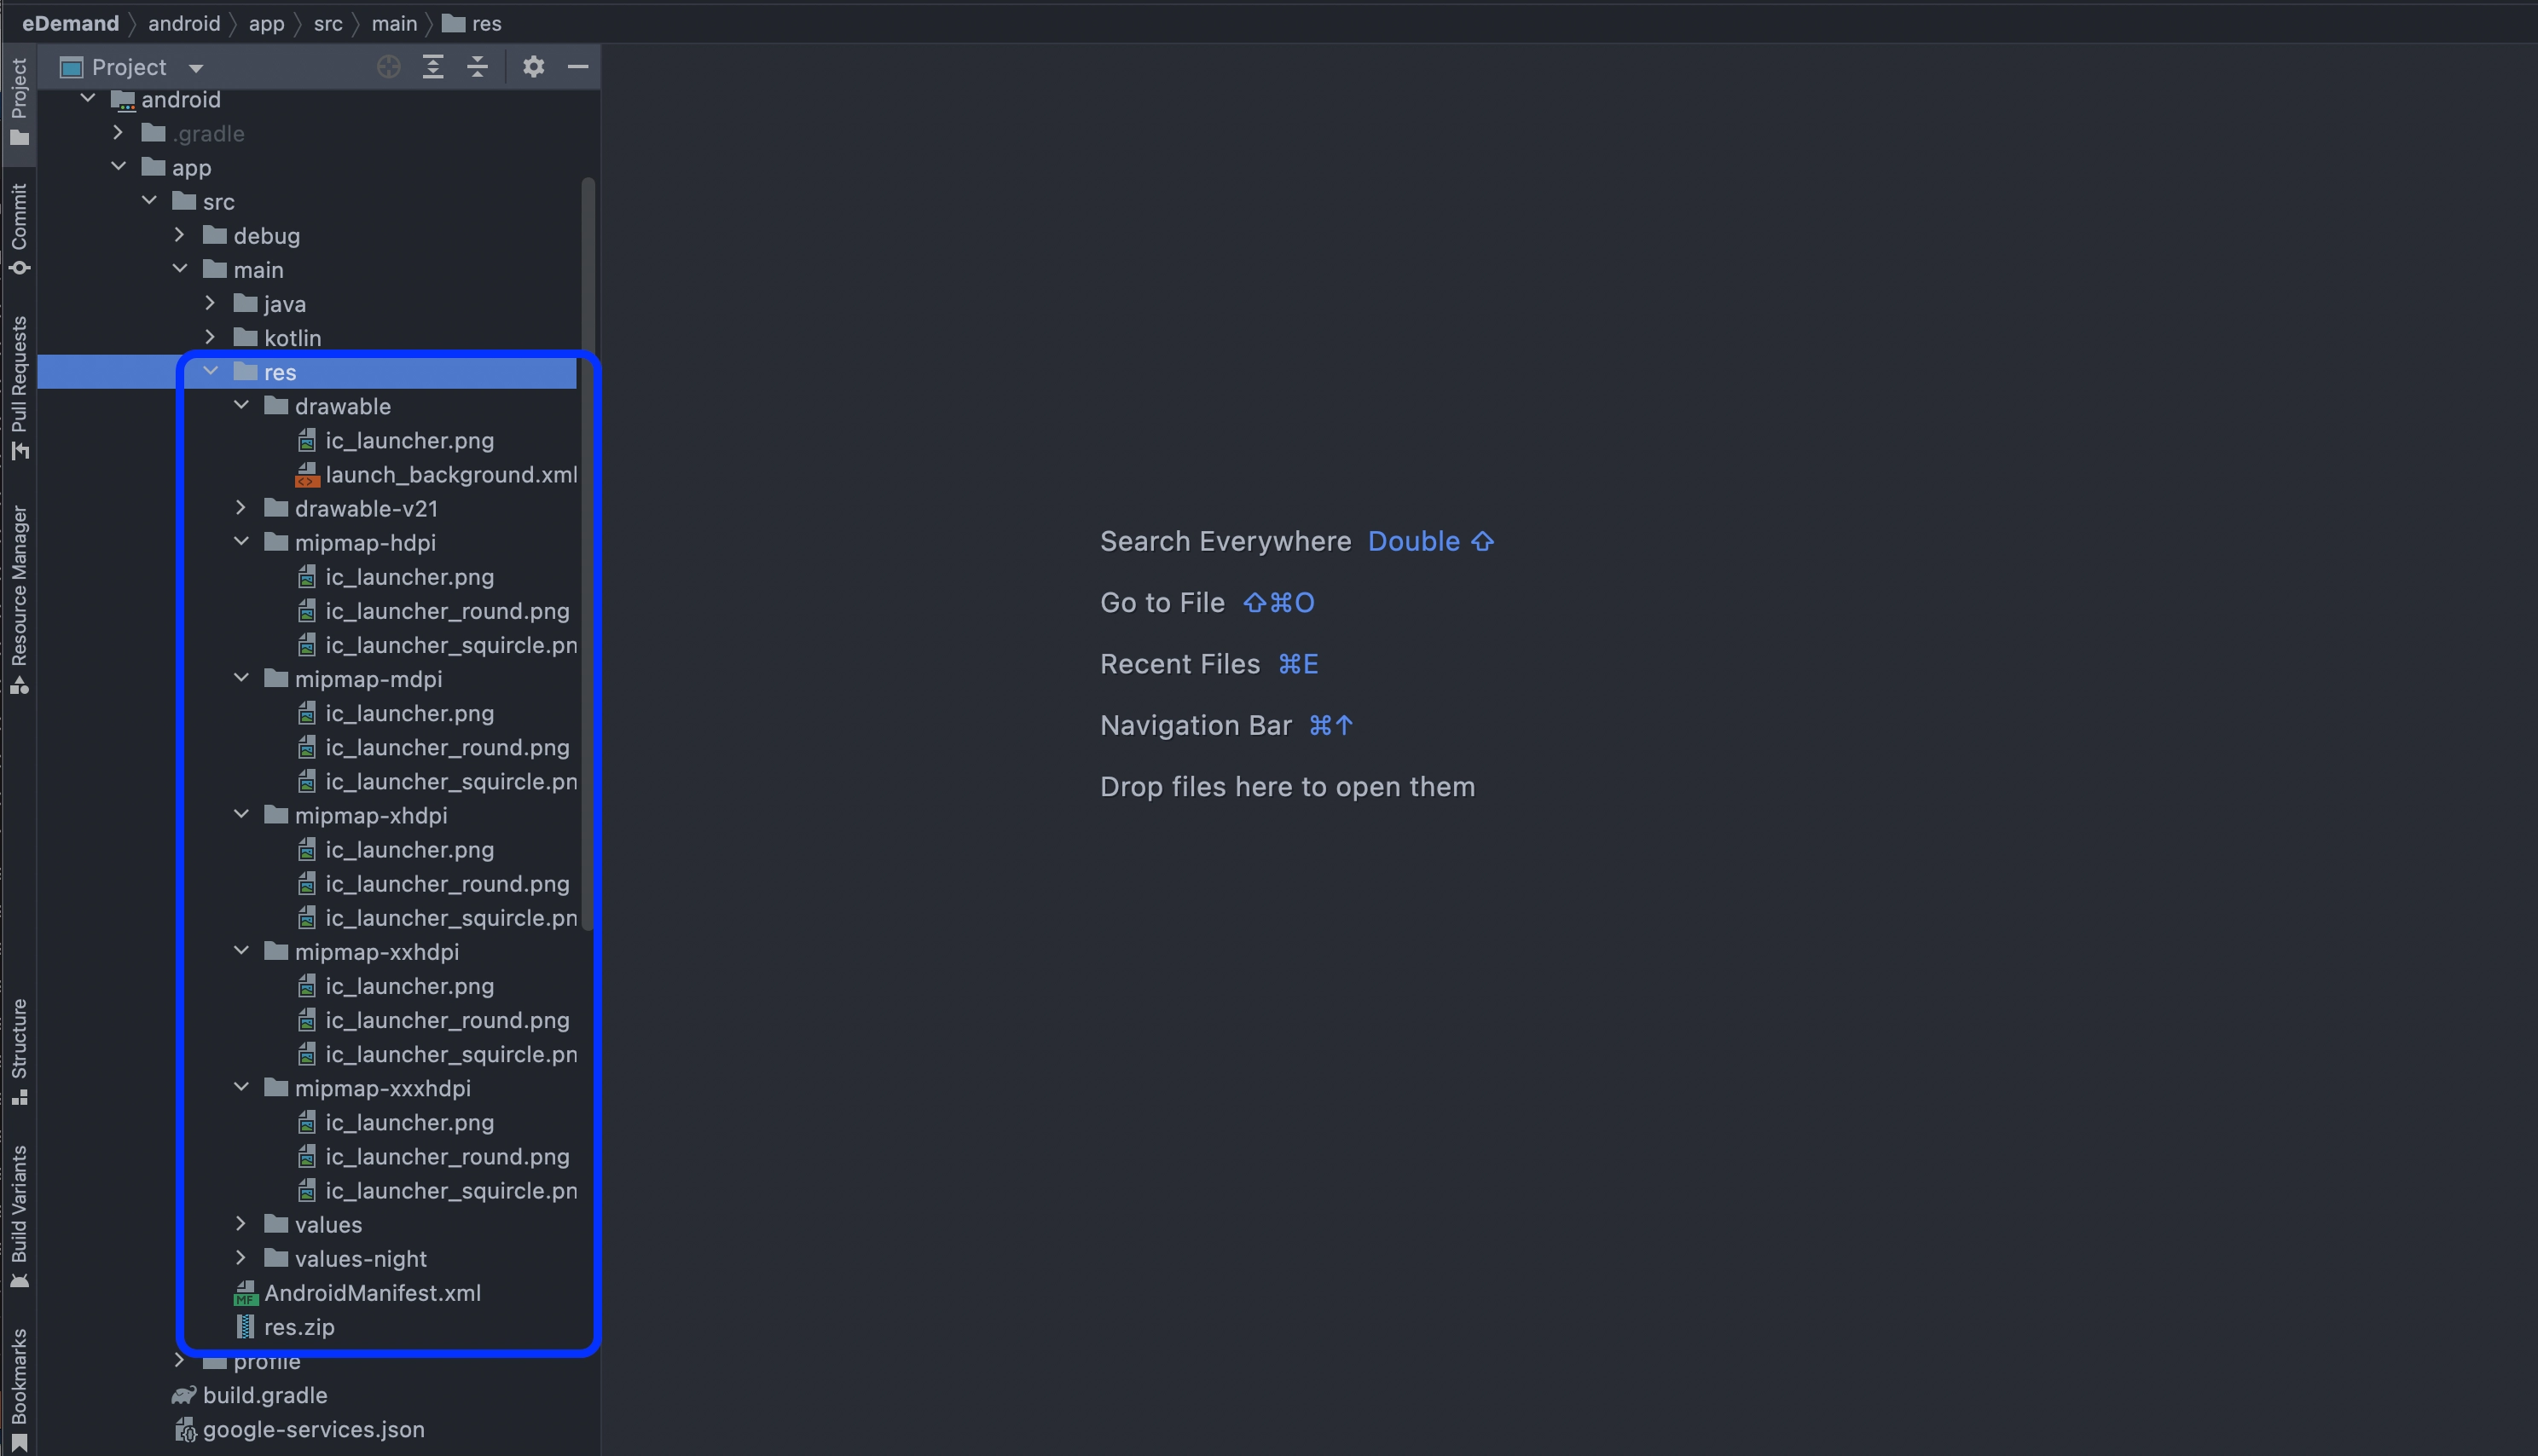Select ic_launcher_round.png icon in mipmap-xxxhdpi
The height and width of the screenshot is (1456, 2538).
coord(307,1156)
